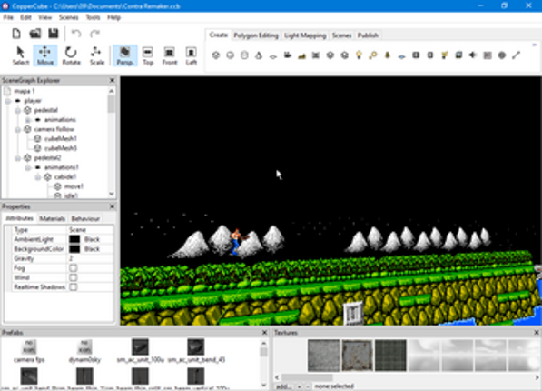Collapse the camera follow tree node
The image size is (542, 391).
17,129
